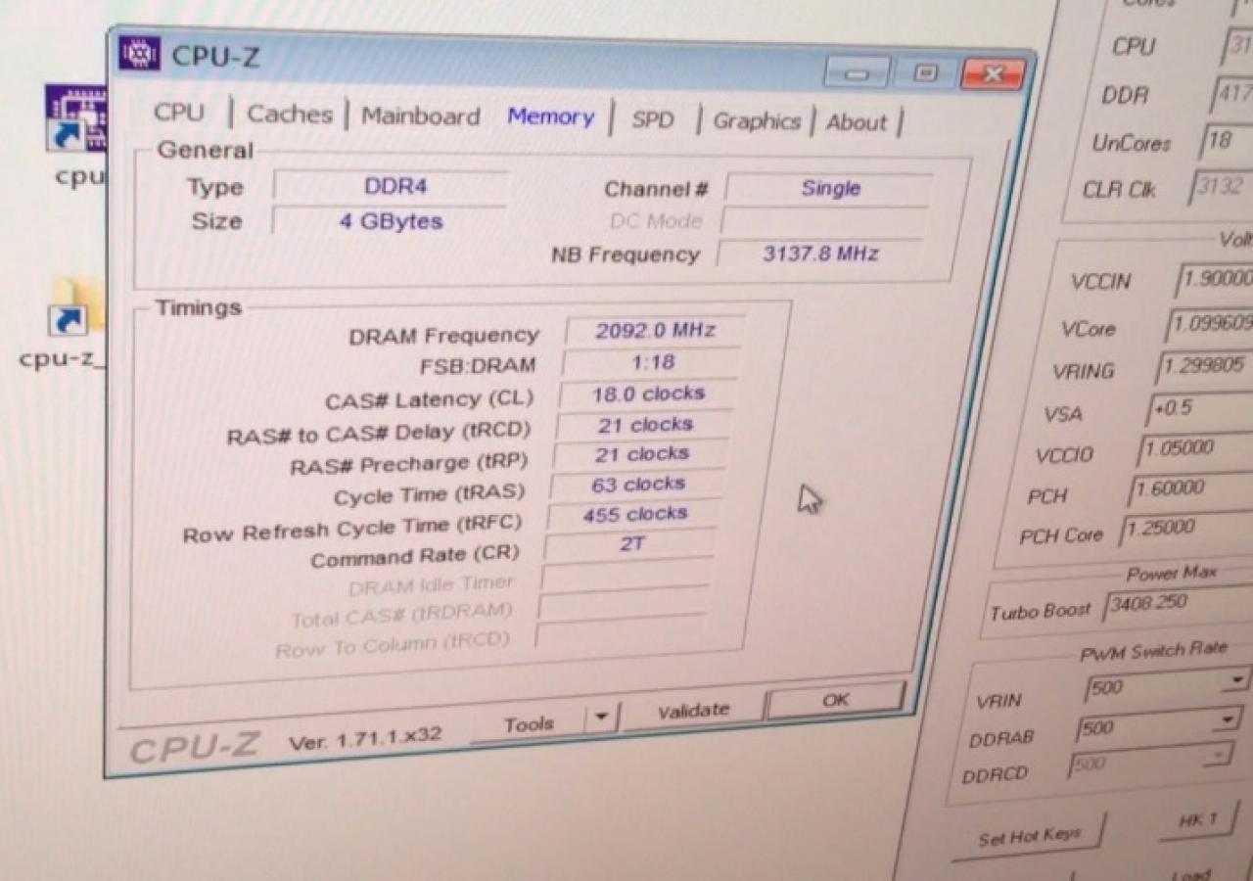1253x881 pixels.
Task: Click the tRP 21 clocks value
Action: coord(642,454)
